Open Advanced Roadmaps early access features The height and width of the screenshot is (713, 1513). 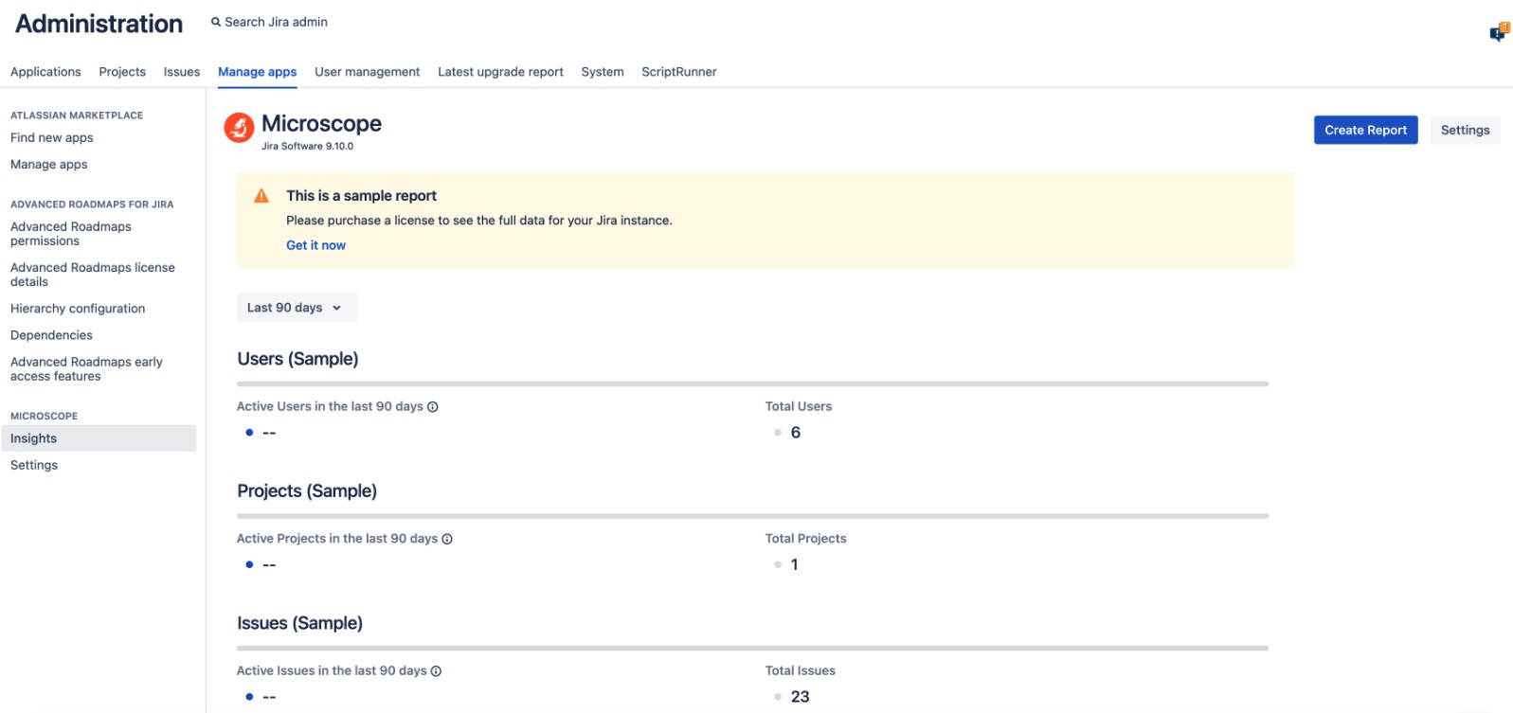point(86,369)
